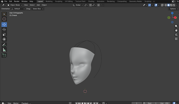Image resolution: width=179 pixels, height=104 pixels.
Task: Open the Window menu
Action: (24, 1)
